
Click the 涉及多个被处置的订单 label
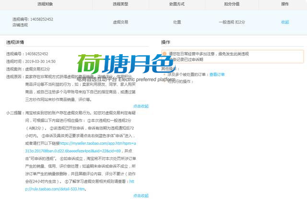pos(187,74)
